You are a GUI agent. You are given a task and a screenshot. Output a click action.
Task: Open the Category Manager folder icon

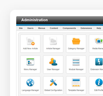pos(76,41)
